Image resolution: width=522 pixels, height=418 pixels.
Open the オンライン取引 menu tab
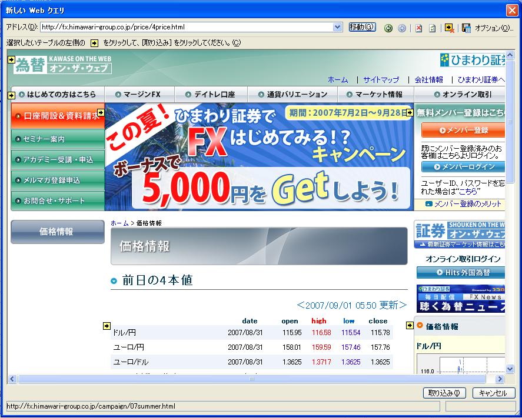460,95
